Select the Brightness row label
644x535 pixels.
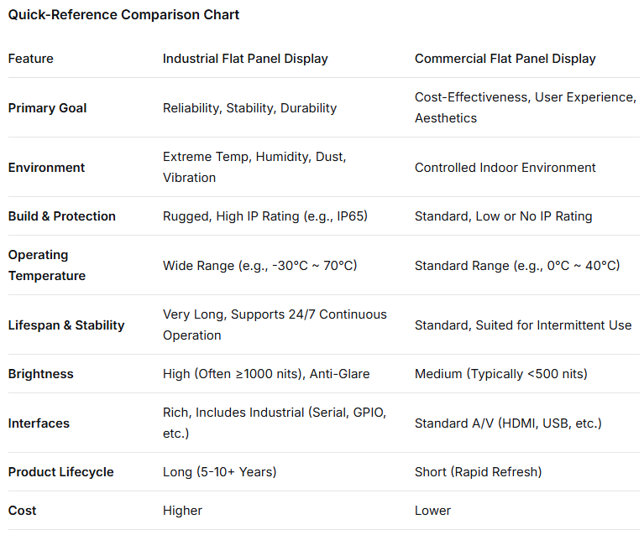point(41,374)
